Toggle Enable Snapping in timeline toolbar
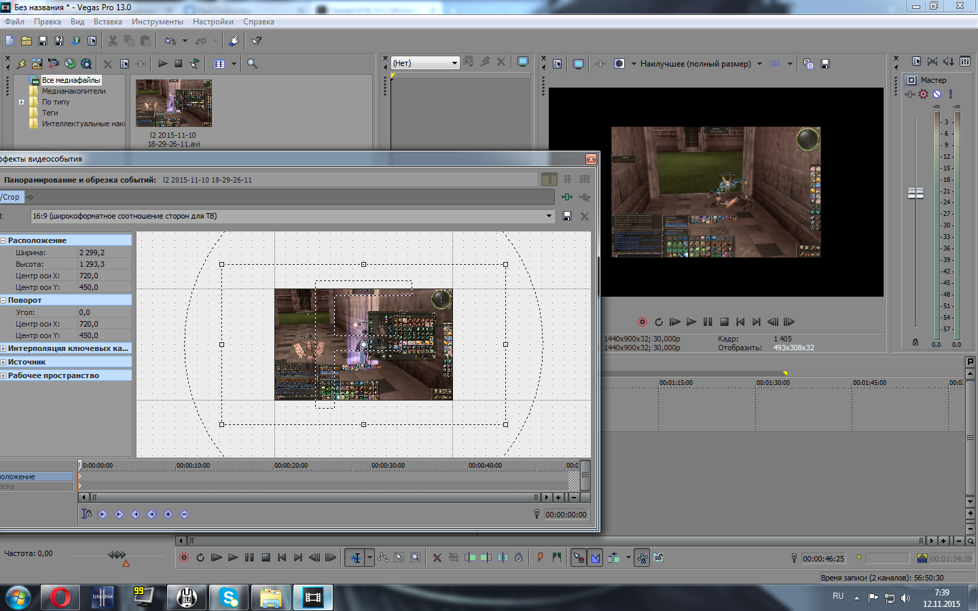Image resolution: width=978 pixels, height=611 pixels. point(579,557)
